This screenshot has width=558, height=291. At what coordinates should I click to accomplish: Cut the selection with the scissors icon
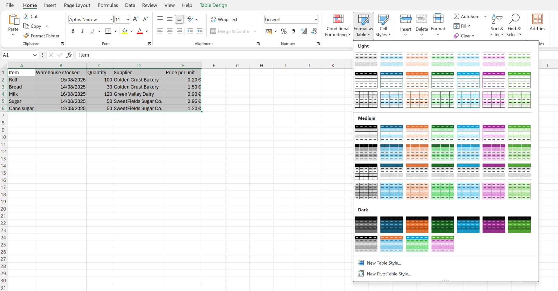[x=26, y=17]
